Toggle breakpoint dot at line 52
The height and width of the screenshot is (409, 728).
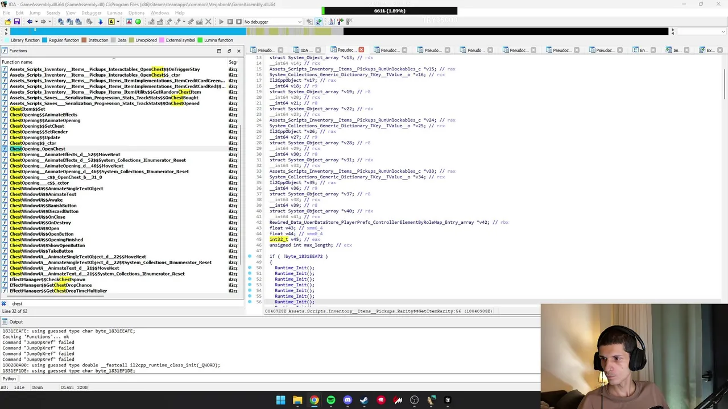(250, 279)
